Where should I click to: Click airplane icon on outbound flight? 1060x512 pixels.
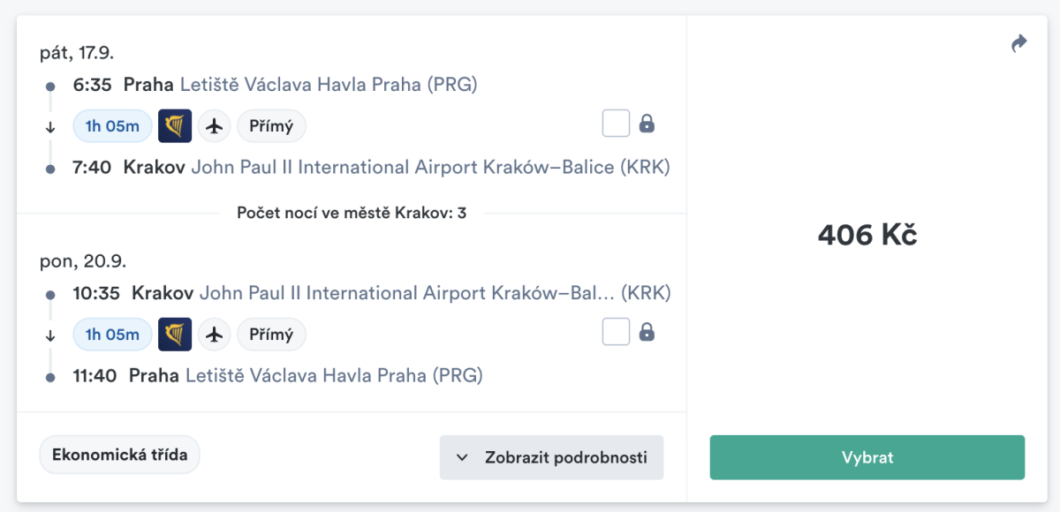(214, 126)
